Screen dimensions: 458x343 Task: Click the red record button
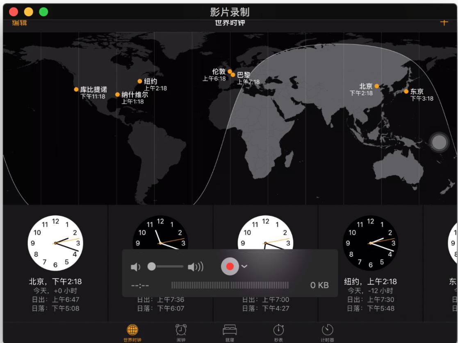coord(230,266)
